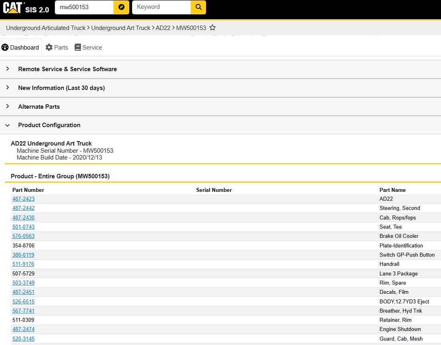
Task: Select part number text 354-8706
Action: tap(23, 245)
